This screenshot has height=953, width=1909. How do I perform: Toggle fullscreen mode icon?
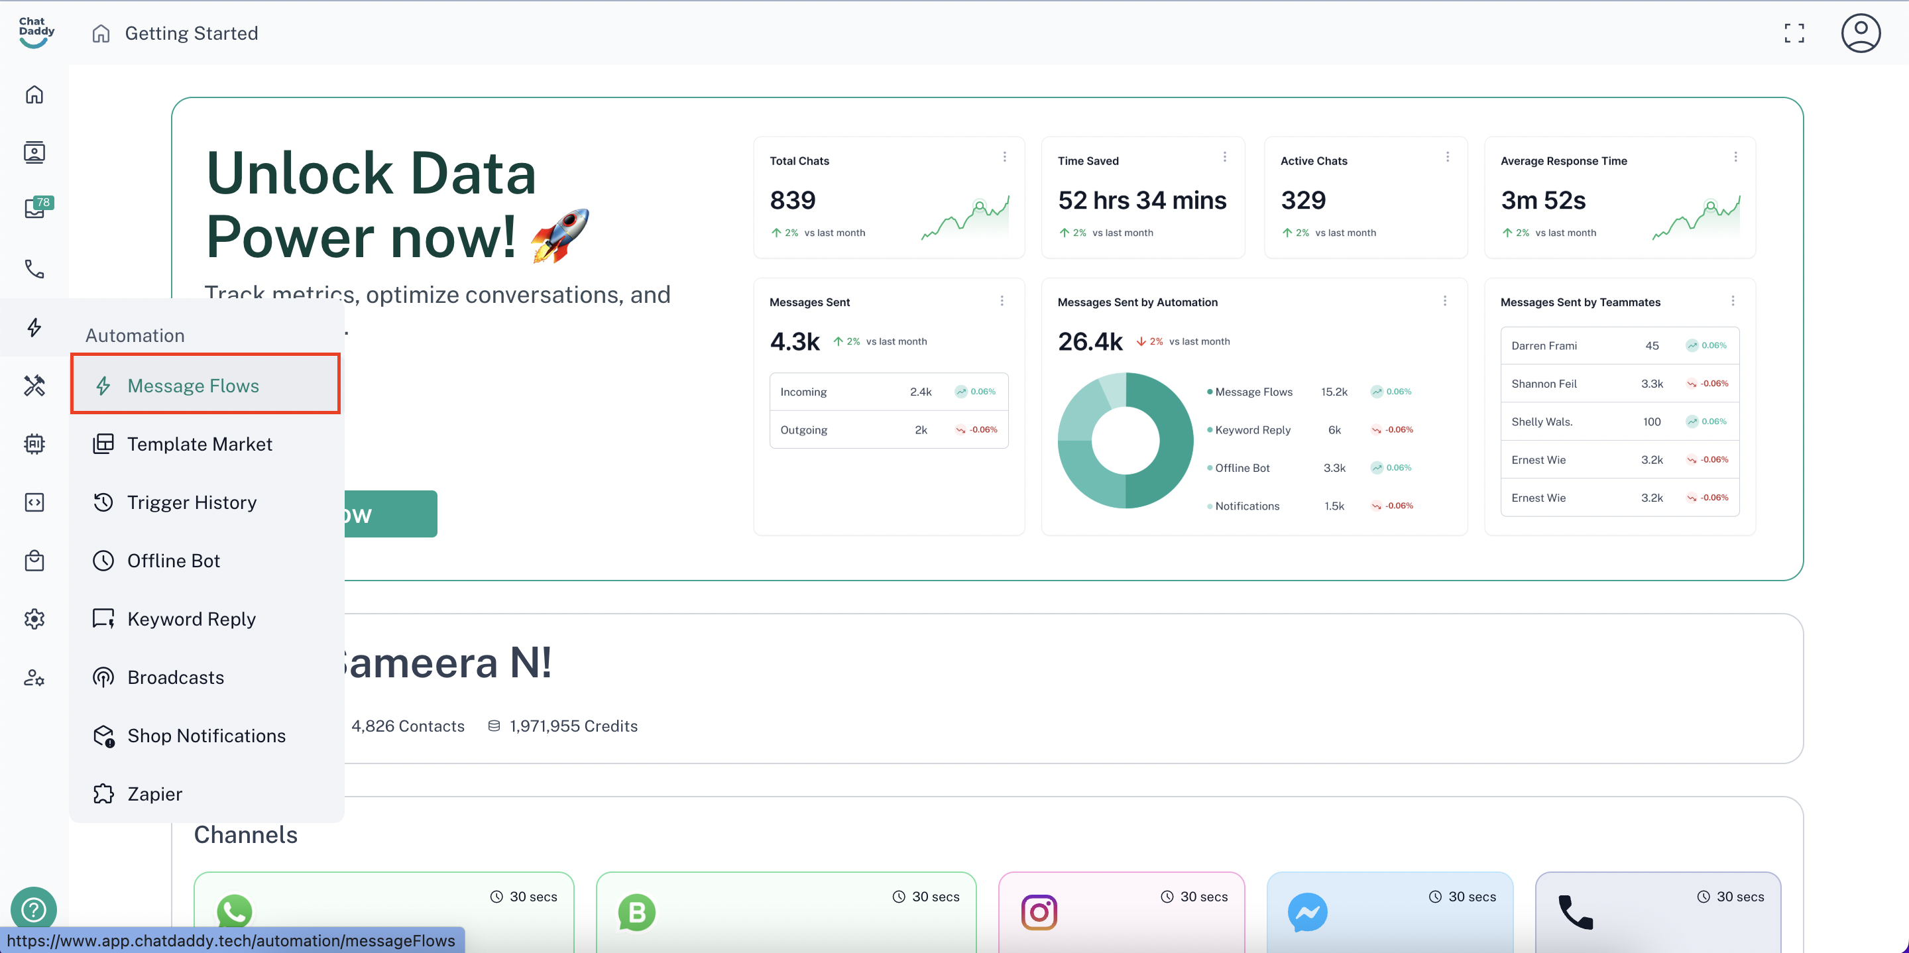(1794, 33)
